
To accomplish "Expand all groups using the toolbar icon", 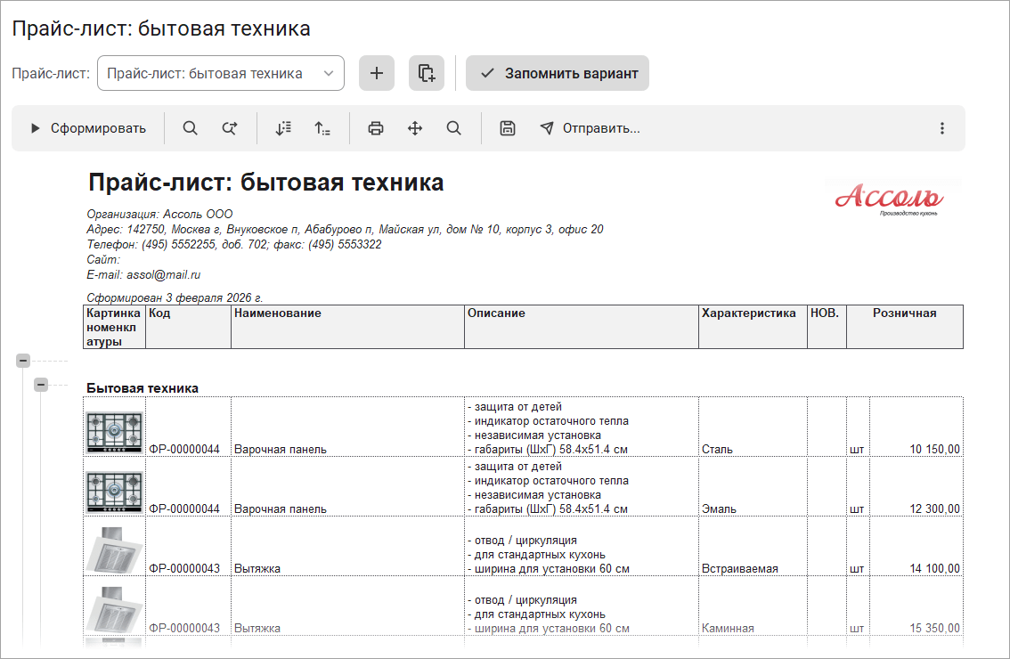I will pos(283,128).
